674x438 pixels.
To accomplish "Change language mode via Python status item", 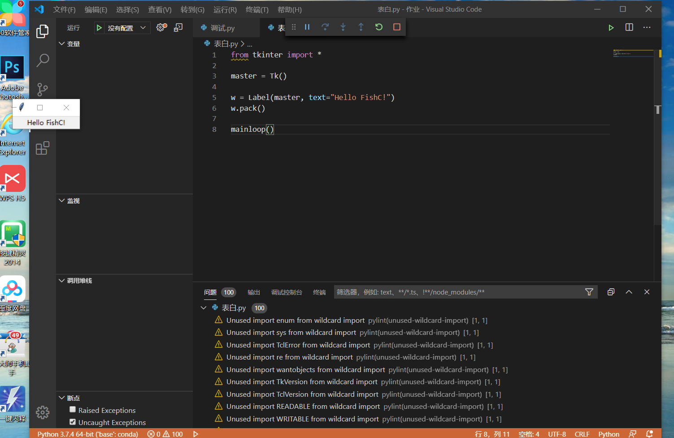I will click(609, 434).
